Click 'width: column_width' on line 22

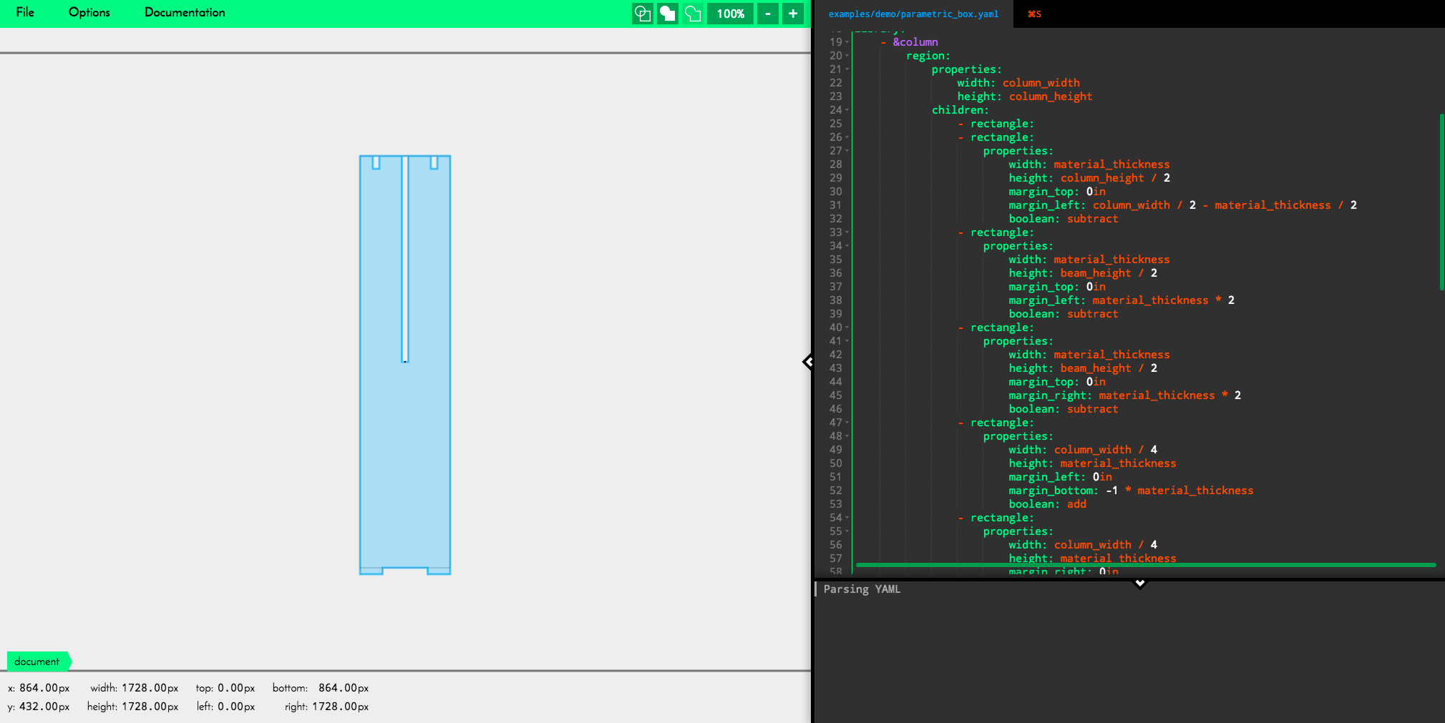[x=1018, y=83]
